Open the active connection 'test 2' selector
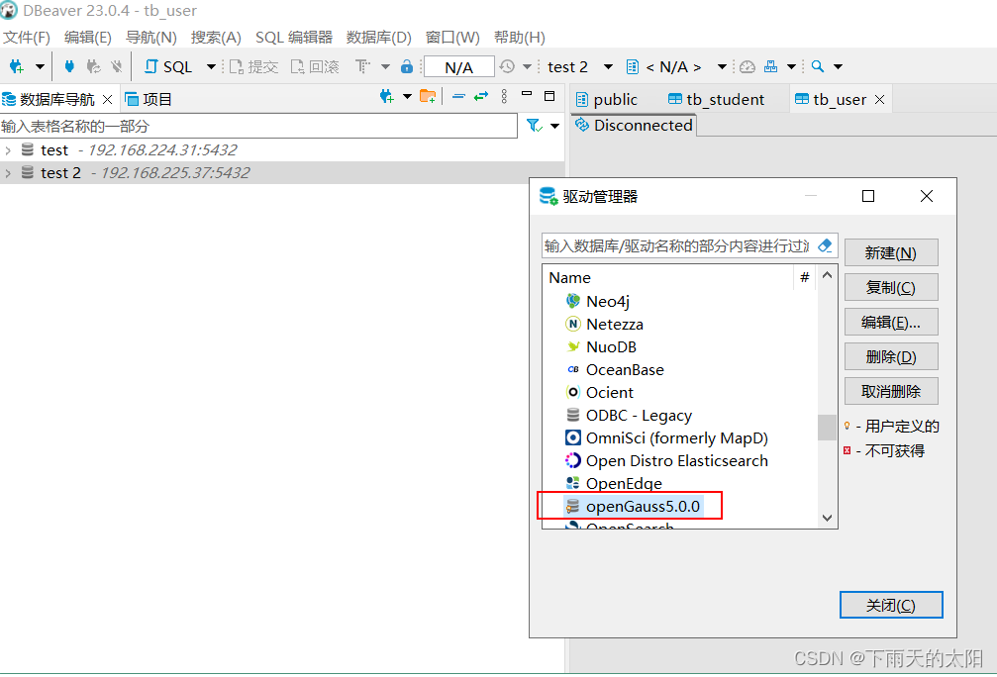 click(580, 66)
